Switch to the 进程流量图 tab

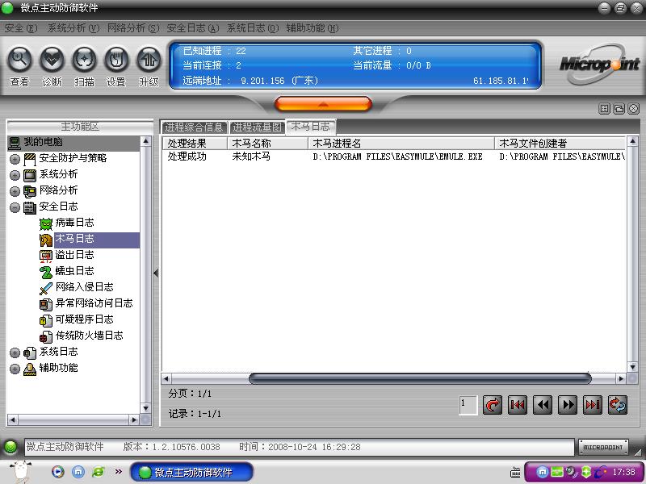pyautogui.click(x=257, y=127)
